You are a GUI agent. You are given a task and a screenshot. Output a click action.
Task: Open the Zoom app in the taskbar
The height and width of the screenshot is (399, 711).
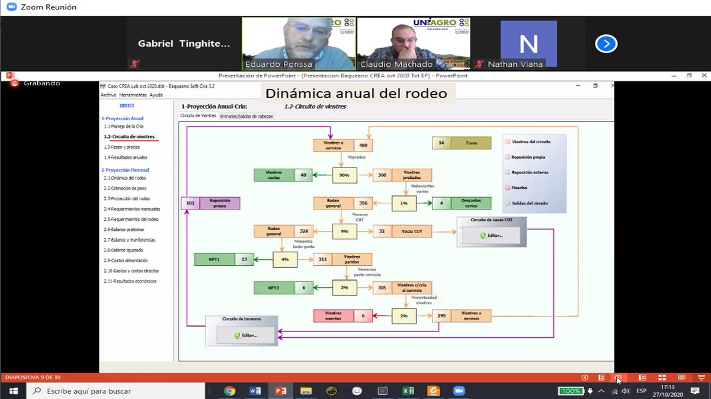point(459,391)
